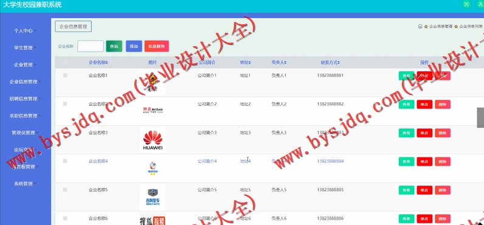Click 查看 for 企业名称4 row
484x225 pixels.
[x=406, y=161]
